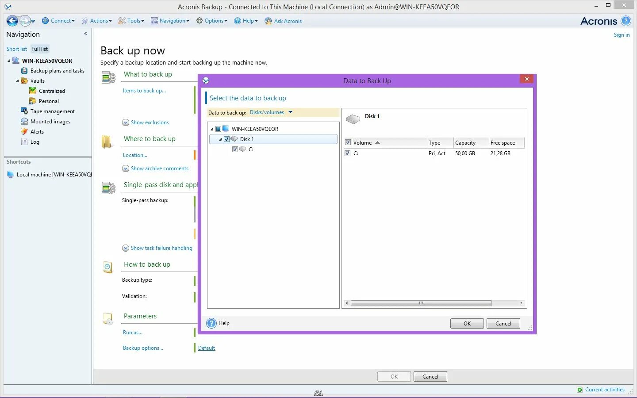Viewport: 637px width, 398px height.
Task: Click the Disk 1 drive icon in details pane
Action: (x=353, y=119)
